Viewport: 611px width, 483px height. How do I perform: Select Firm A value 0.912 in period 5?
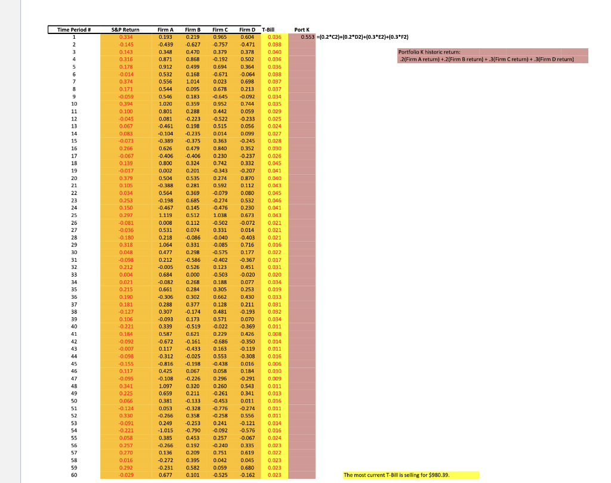(165, 67)
